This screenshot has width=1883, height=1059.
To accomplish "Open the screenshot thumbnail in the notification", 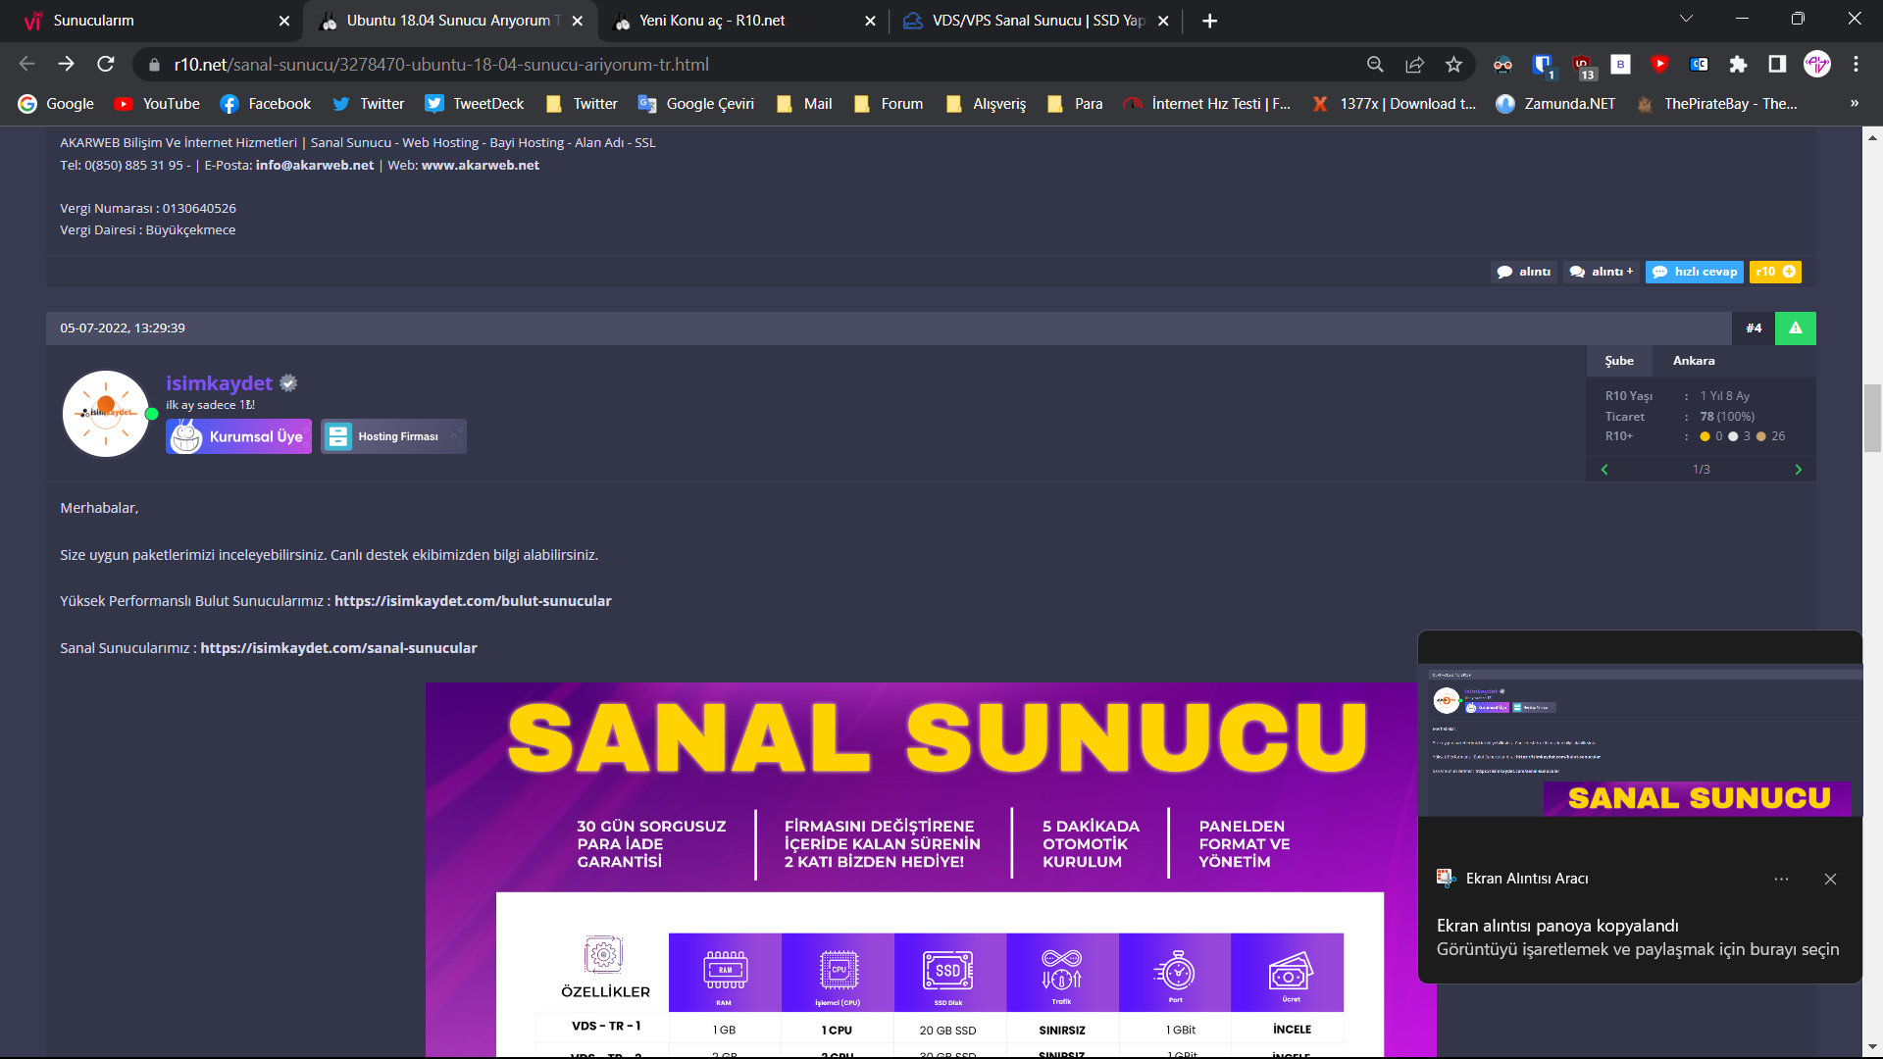I will [x=1640, y=740].
